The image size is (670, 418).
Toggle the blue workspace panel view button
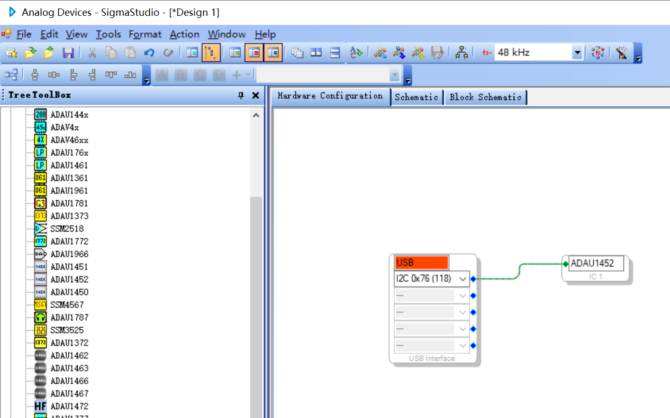pyautogui.click(x=192, y=53)
